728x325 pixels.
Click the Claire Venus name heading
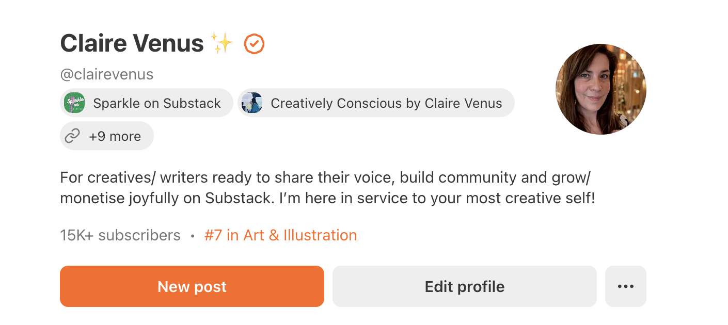pyautogui.click(x=132, y=43)
